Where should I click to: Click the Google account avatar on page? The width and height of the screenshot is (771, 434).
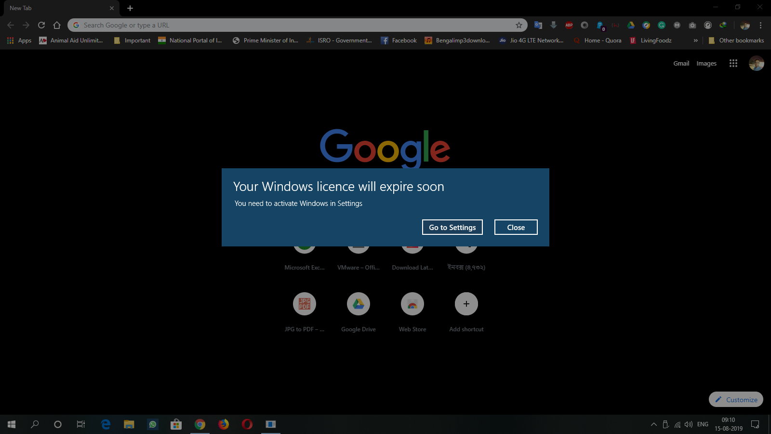pyautogui.click(x=757, y=63)
